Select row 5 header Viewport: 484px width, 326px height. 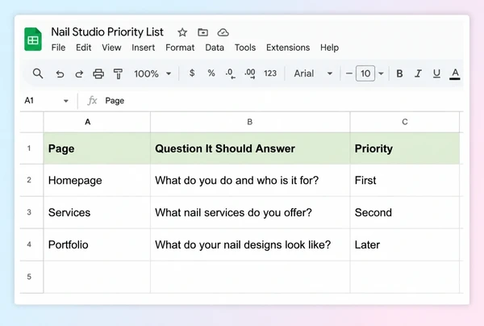click(x=31, y=277)
